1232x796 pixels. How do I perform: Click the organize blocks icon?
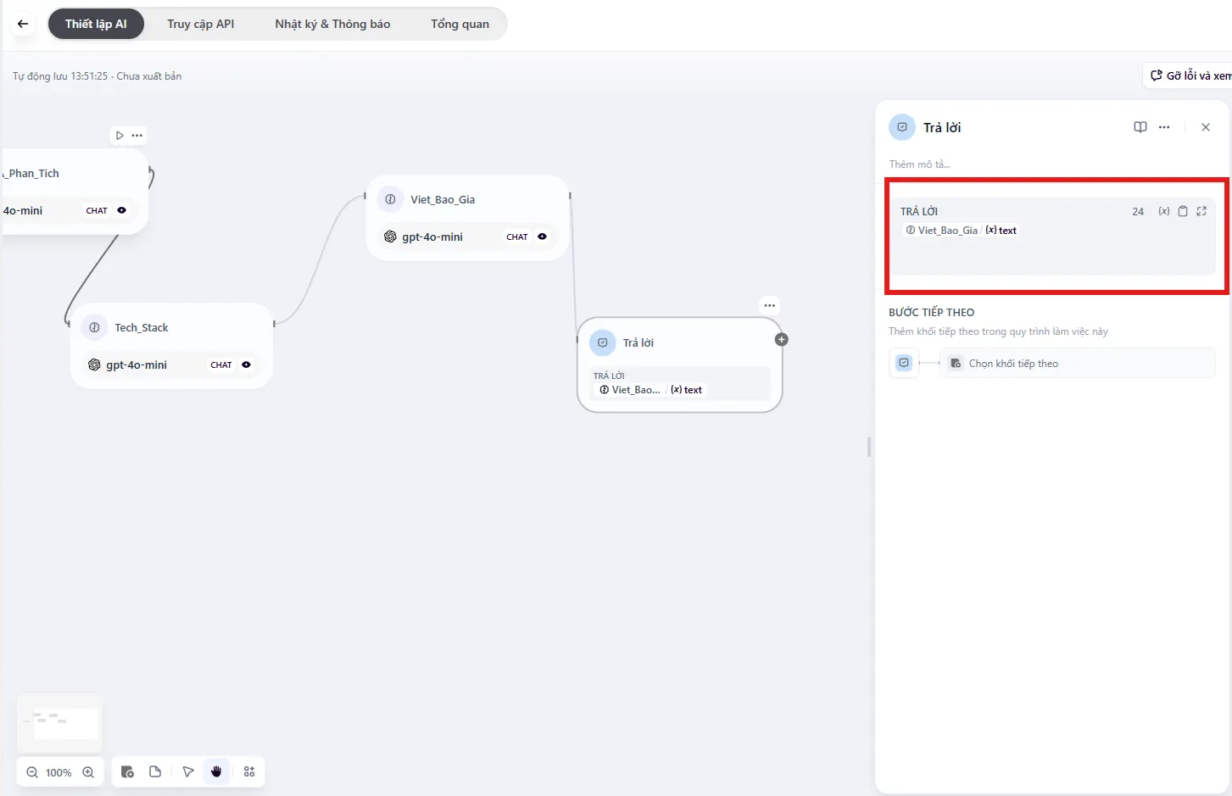pyautogui.click(x=249, y=771)
